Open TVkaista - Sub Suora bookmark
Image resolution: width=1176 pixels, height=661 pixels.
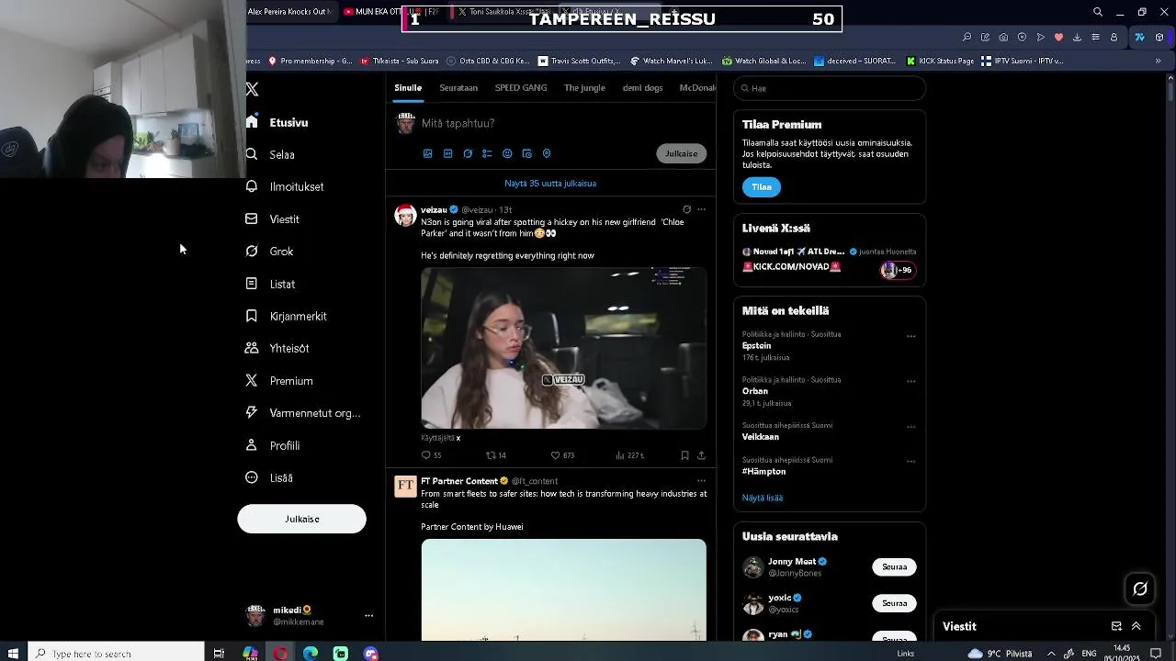pos(400,61)
